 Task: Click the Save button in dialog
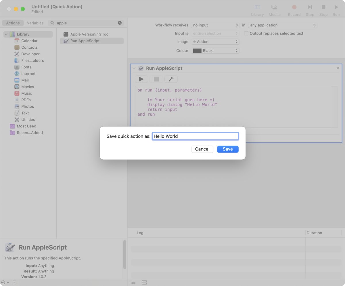pos(228,149)
